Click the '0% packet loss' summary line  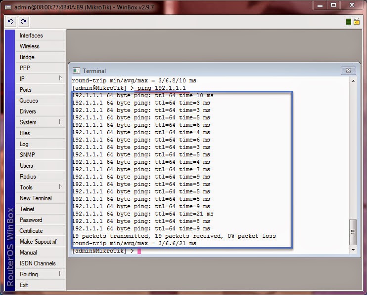pyautogui.click(x=174, y=236)
